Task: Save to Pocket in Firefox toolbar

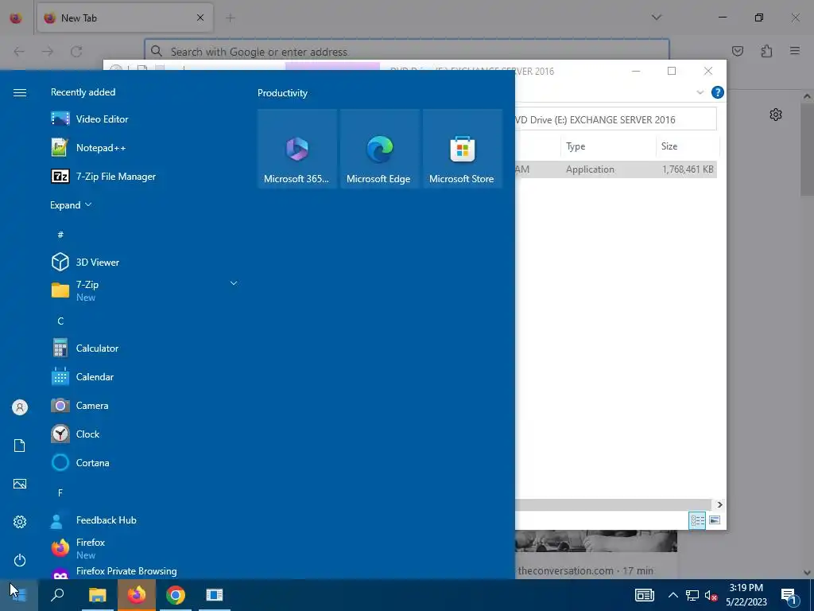Action: click(738, 51)
